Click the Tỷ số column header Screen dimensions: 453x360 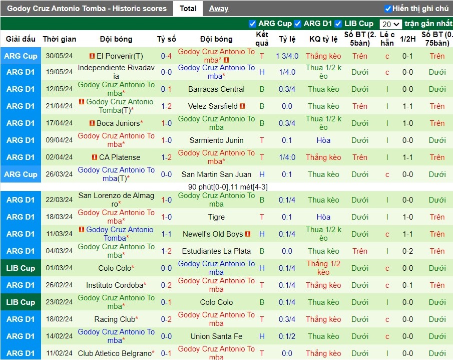[x=166, y=39]
